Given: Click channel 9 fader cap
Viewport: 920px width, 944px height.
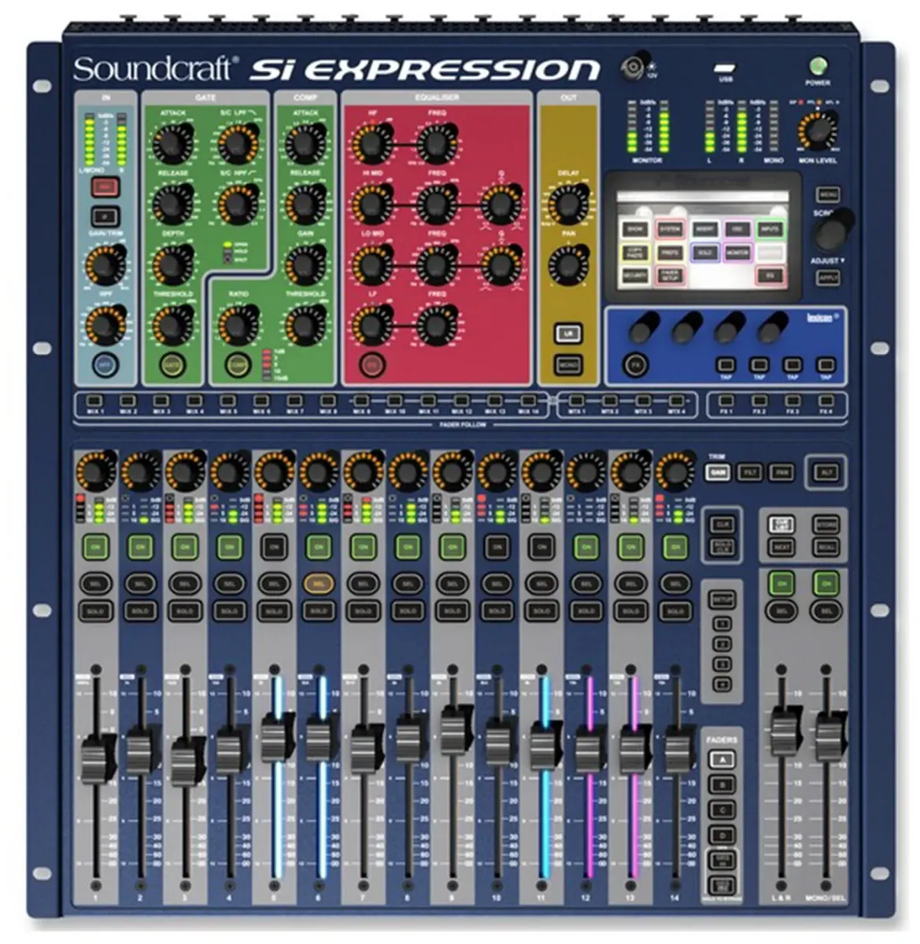Looking at the screenshot, I should tap(453, 731).
